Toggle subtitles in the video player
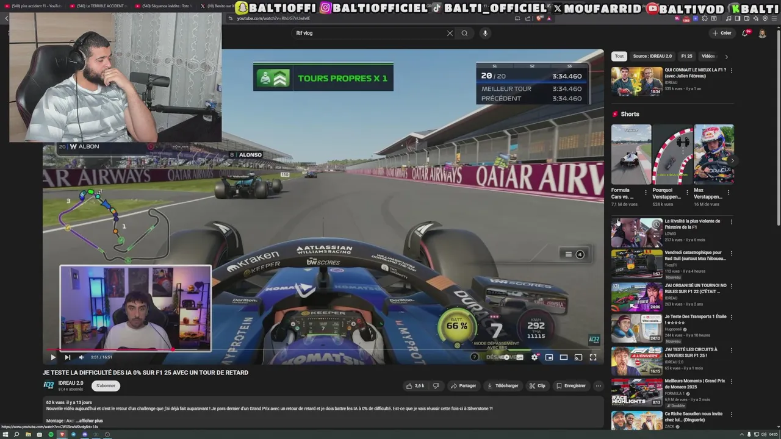 click(519, 357)
